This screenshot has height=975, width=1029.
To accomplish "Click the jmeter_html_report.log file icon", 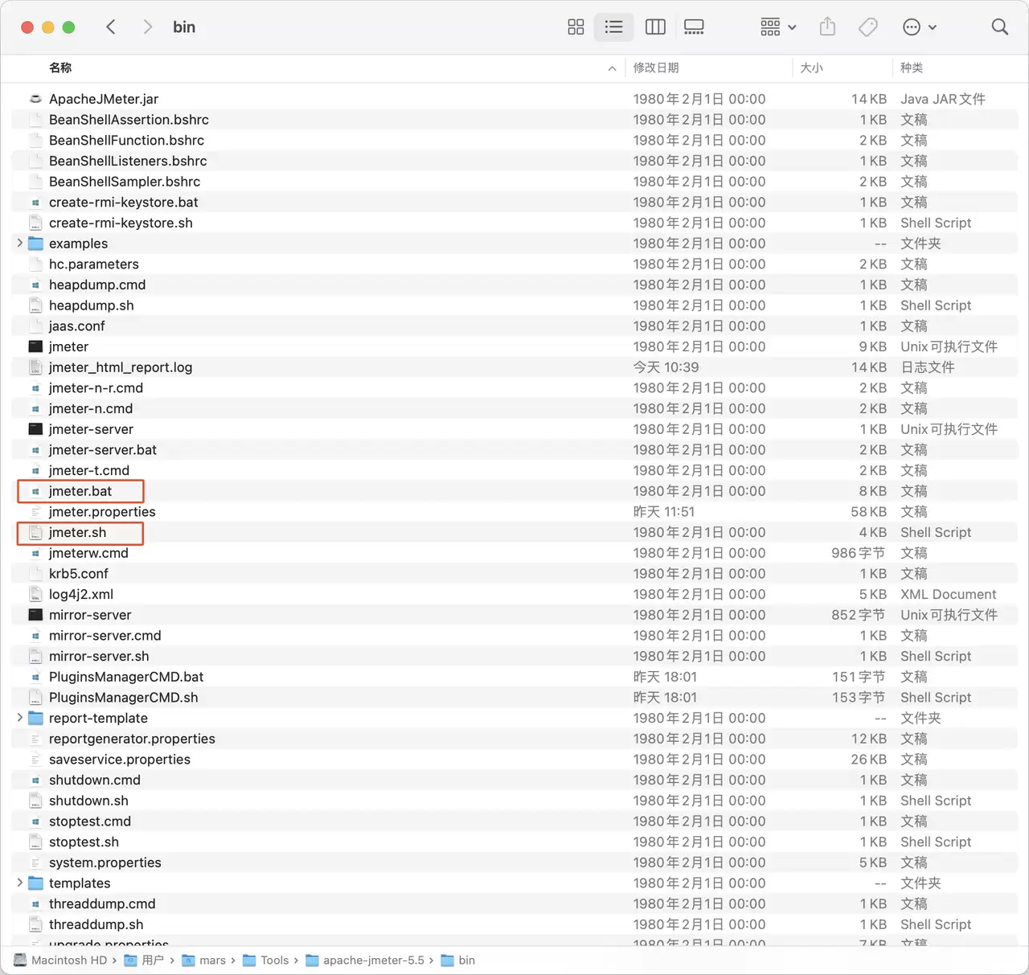I will click(x=35, y=367).
